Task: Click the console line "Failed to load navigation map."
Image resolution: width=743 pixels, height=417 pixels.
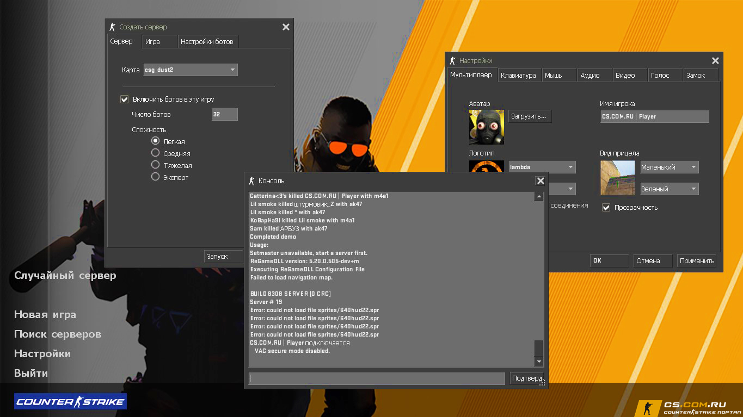Action: click(291, 277)
